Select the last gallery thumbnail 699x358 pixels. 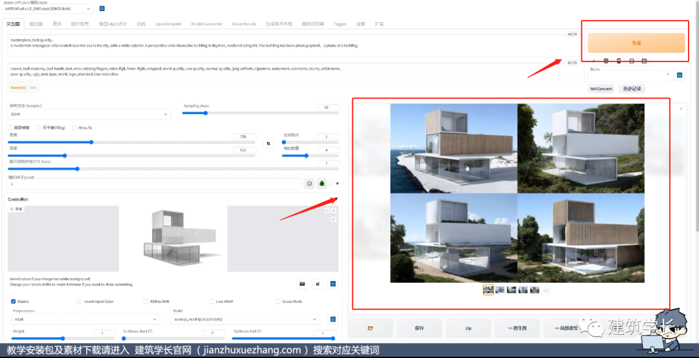tap(546, 290)
